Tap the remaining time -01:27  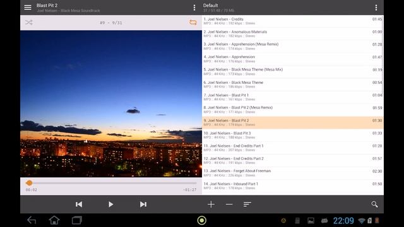[x=189, y=190]
